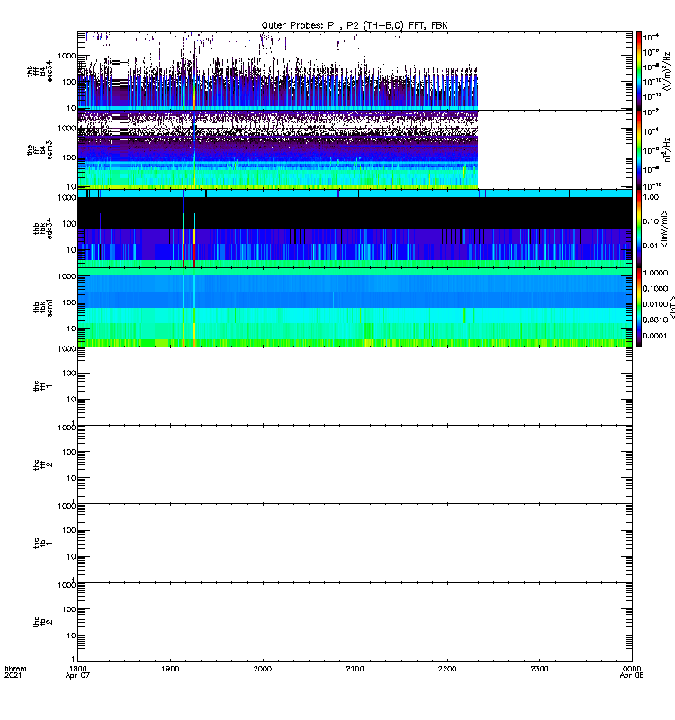Click the black band in thb fbk edc34 spectrogram
The image size is (675, 720).
click(355, 213)
